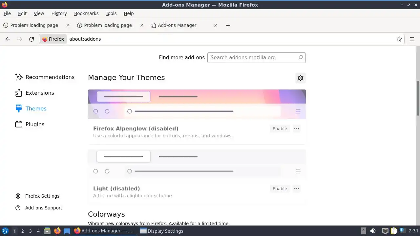Close the first Problem loading page tab

[x=68, y=25]
